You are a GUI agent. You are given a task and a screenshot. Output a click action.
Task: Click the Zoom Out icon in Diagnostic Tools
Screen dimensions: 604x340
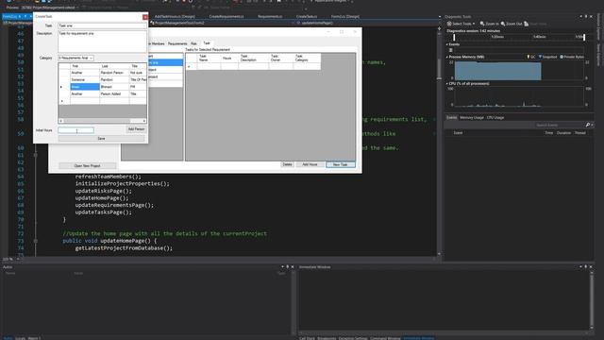click(512, 24)
